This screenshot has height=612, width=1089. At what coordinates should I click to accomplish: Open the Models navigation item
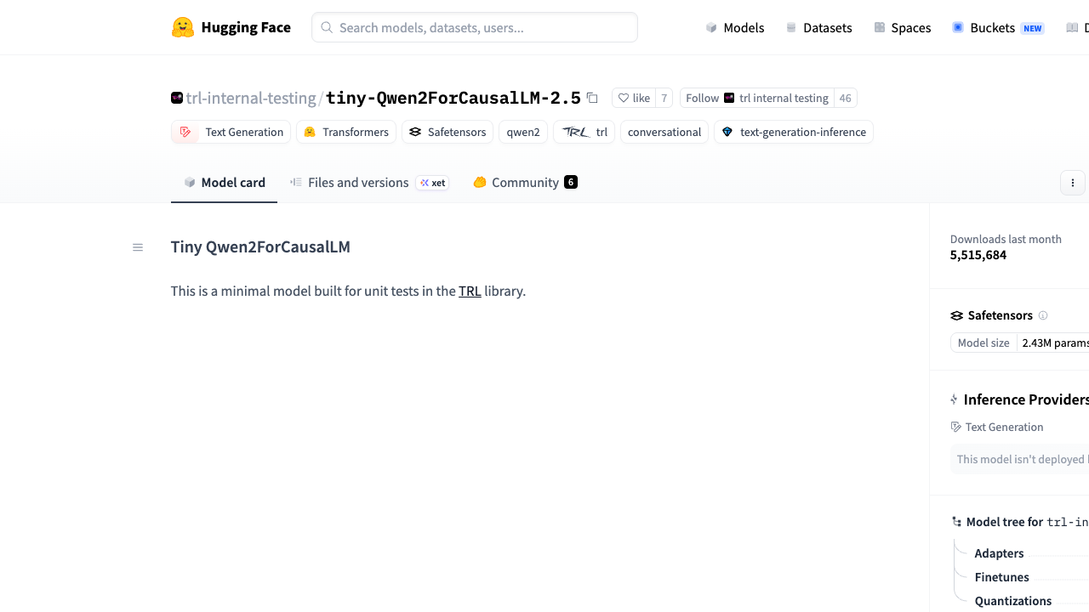(x=735, y=27)
